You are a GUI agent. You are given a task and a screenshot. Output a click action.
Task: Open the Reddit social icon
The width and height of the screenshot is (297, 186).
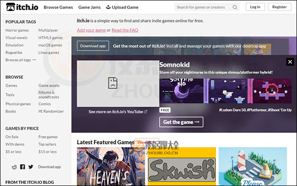14,167
